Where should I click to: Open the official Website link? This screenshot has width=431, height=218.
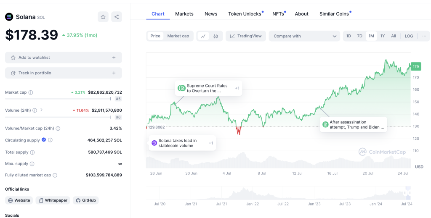[19, 200]
